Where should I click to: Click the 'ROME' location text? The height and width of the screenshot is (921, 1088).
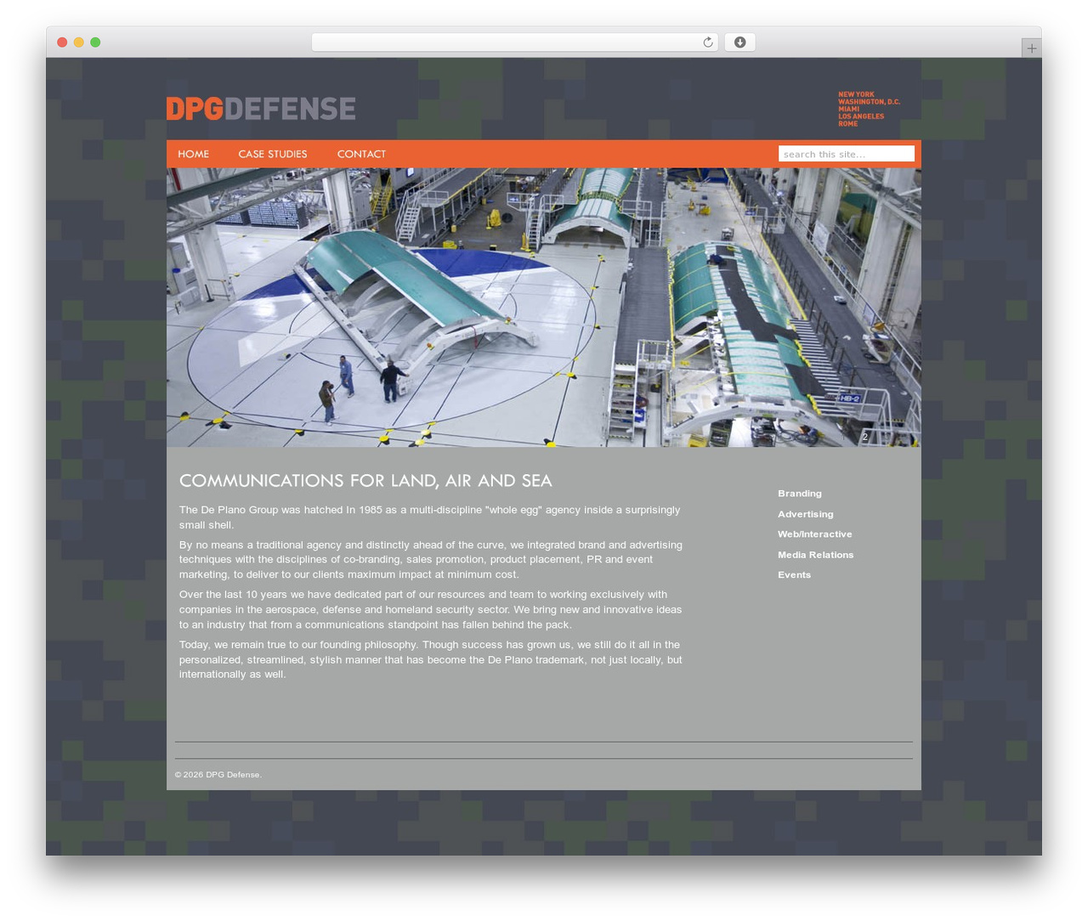847,124
